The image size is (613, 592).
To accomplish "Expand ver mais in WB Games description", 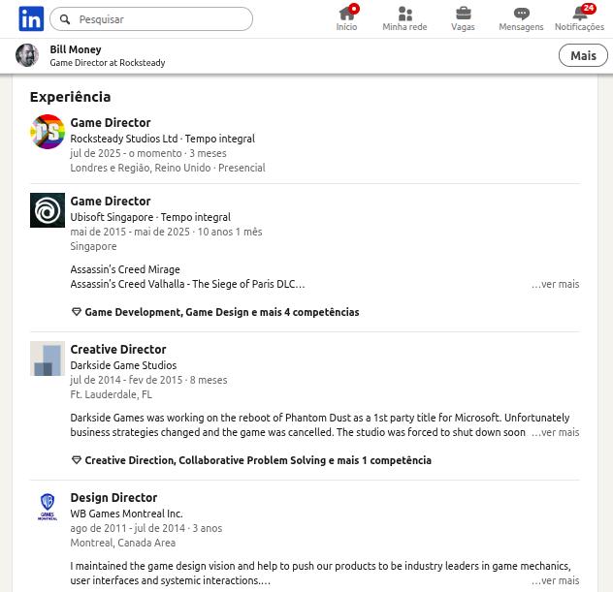I will 555,580.
